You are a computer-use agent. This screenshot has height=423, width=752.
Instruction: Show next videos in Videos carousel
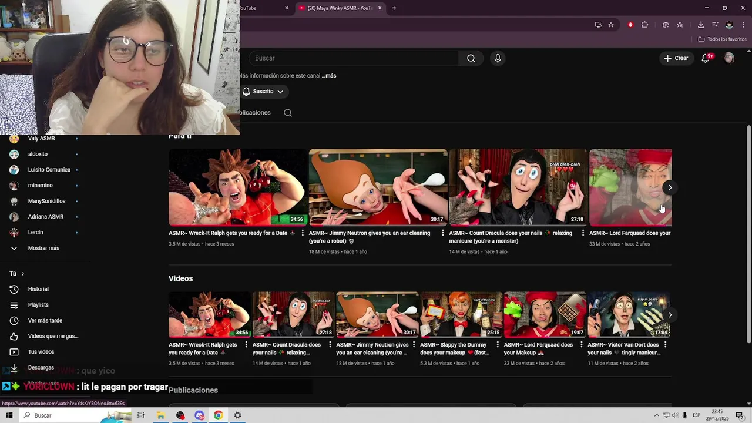click(670, 315)
